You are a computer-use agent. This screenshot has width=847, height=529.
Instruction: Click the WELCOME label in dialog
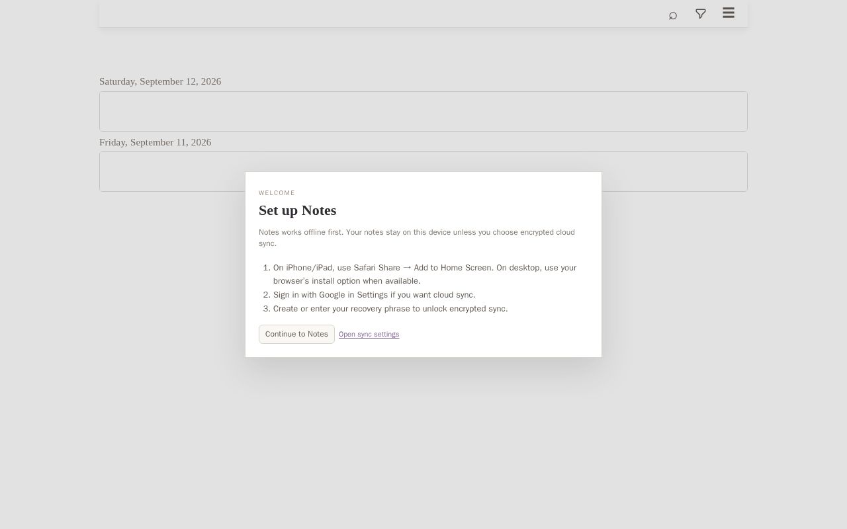click(x=277, y=193)
